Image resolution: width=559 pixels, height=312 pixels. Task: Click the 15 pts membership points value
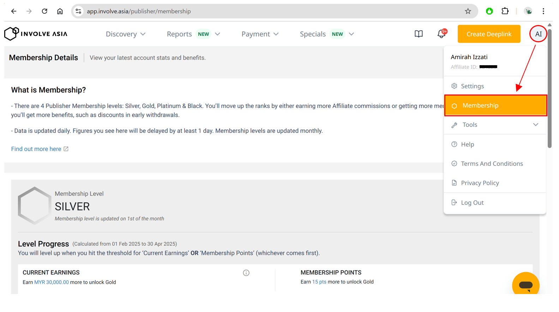click(319, 282)
